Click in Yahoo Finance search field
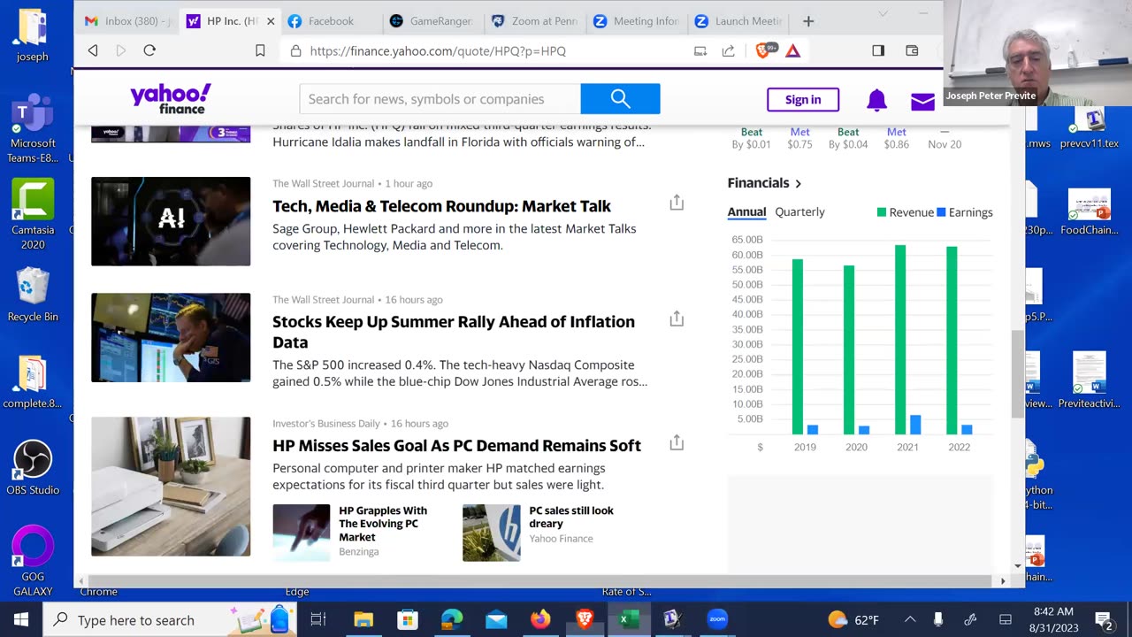The width and height of the screenshot is (1132, 637). 440,99
